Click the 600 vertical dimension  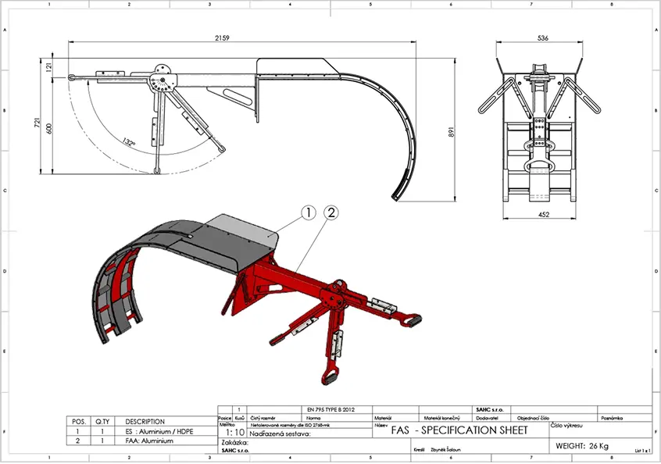(49, 129)
